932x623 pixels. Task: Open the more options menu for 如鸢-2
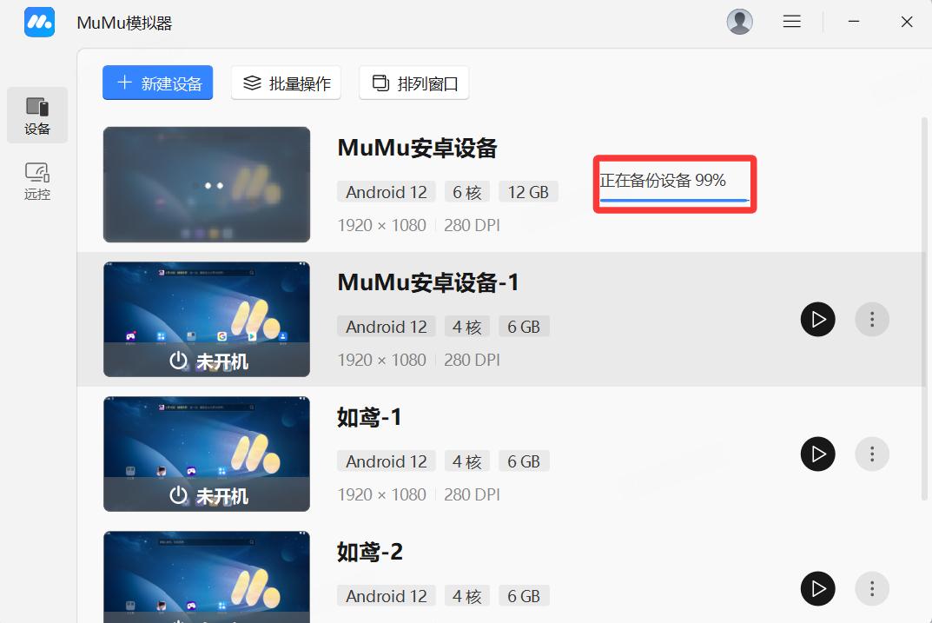pos(872,588)
